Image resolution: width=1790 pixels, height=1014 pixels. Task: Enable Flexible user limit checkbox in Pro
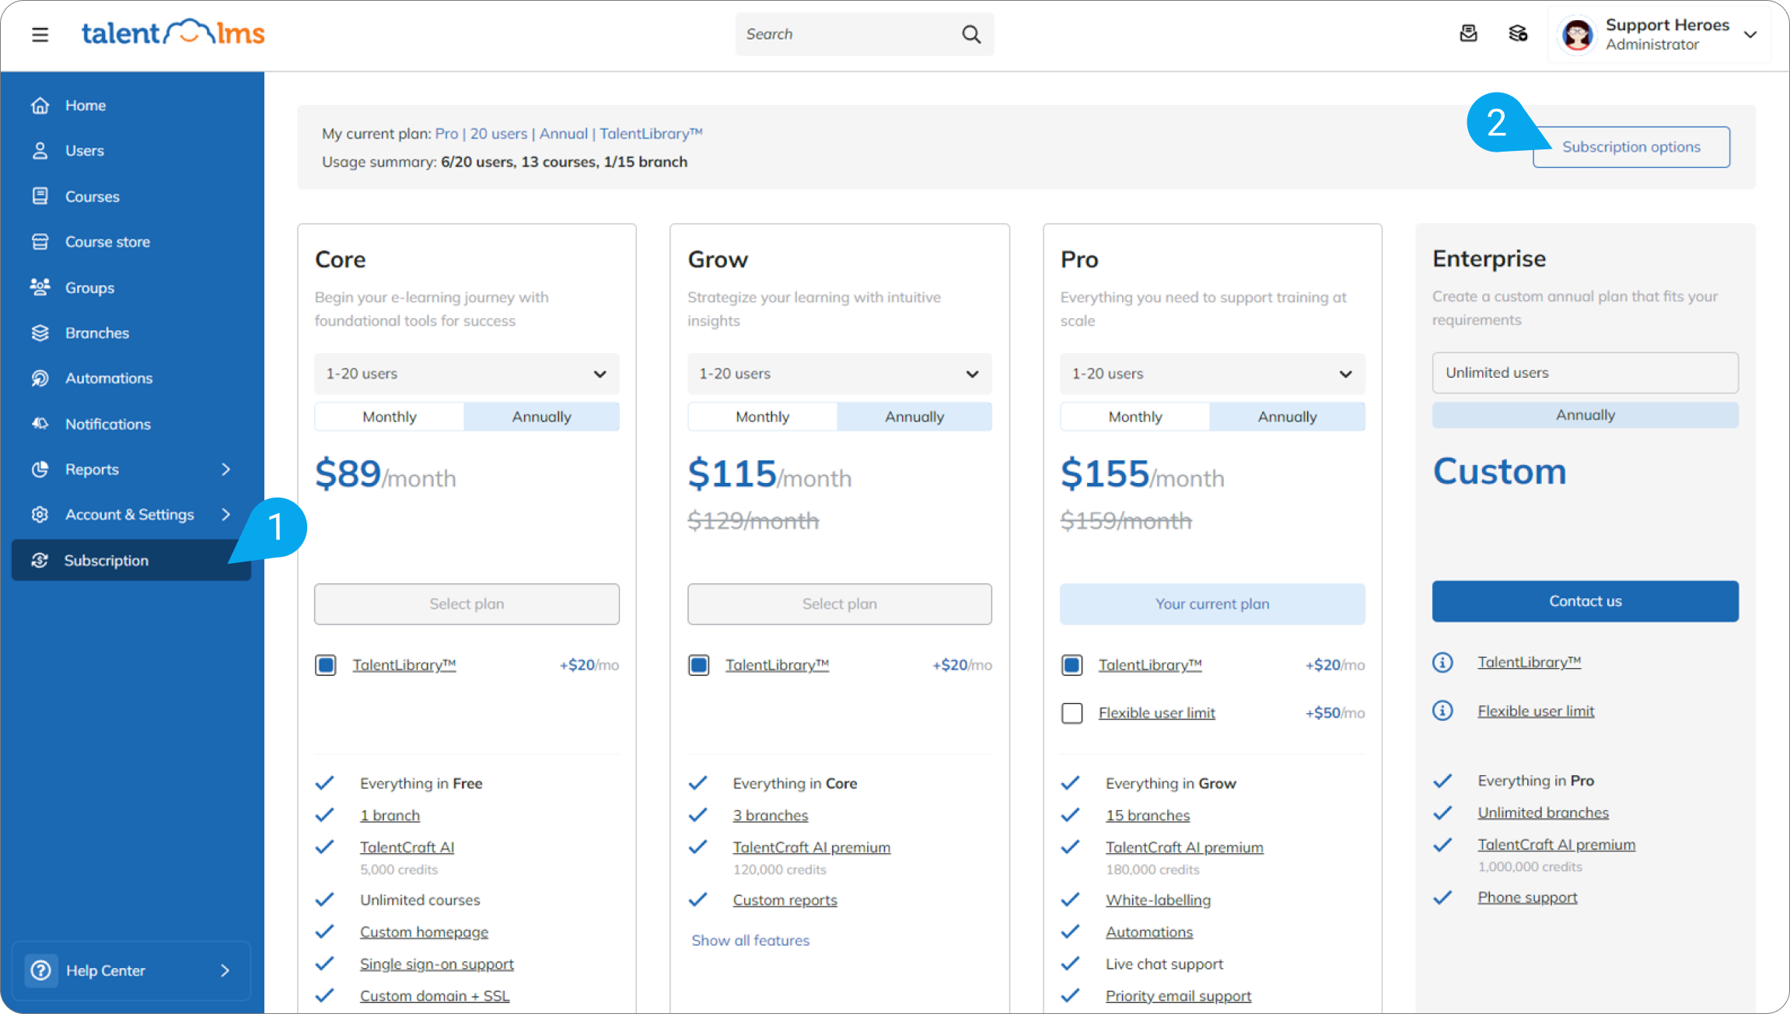pos(1072,712)
